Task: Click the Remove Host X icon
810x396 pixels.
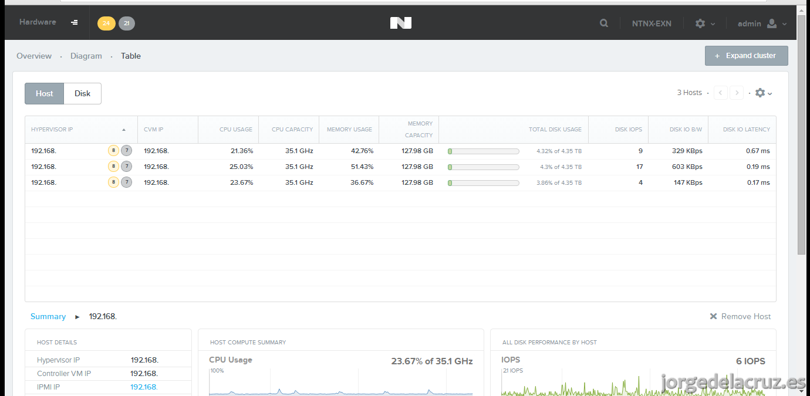Action: 713,316
